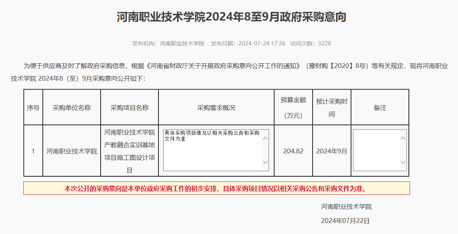Focus the 采购需求概况 text area
The width and height of the screenshot is (458, 234).
[216, 150]
